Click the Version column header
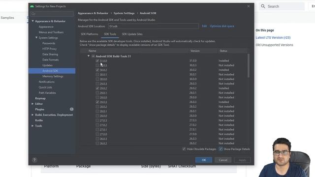The height and width of the screenshot is (177, 315). tap(203, 51)
